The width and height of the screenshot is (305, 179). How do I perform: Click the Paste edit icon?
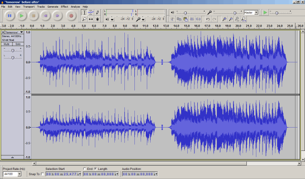click(x=185, y=19)
